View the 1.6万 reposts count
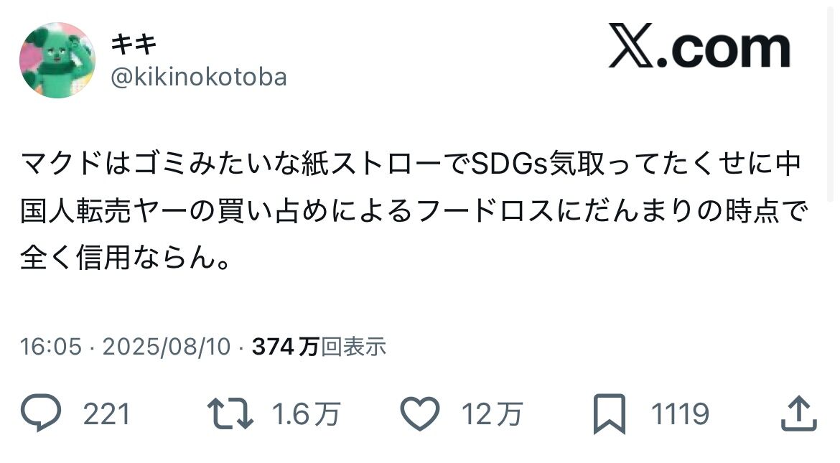 [306, 414]
